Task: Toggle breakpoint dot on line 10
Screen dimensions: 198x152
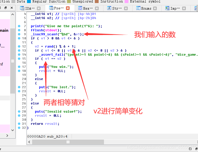Action: 19,38
